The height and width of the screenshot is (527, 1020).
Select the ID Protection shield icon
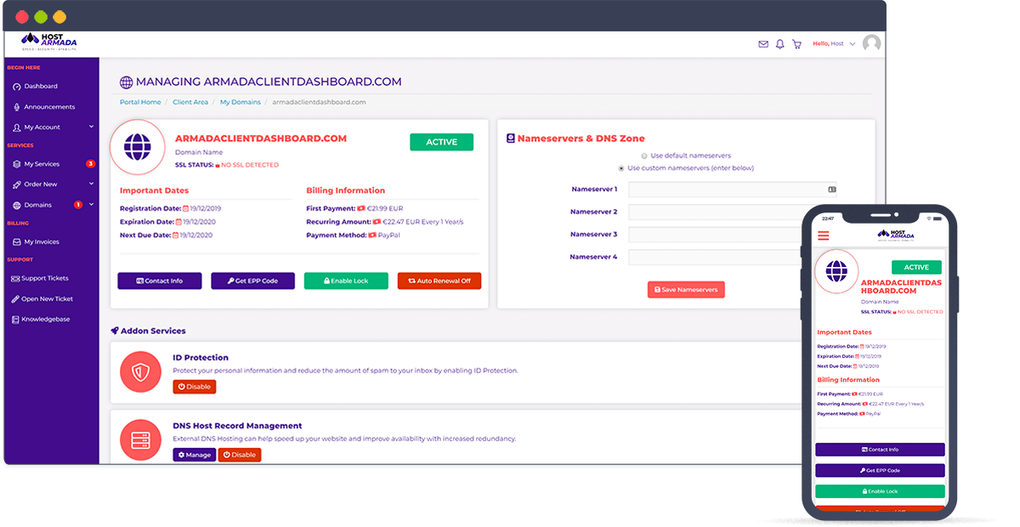pos(140,372)
